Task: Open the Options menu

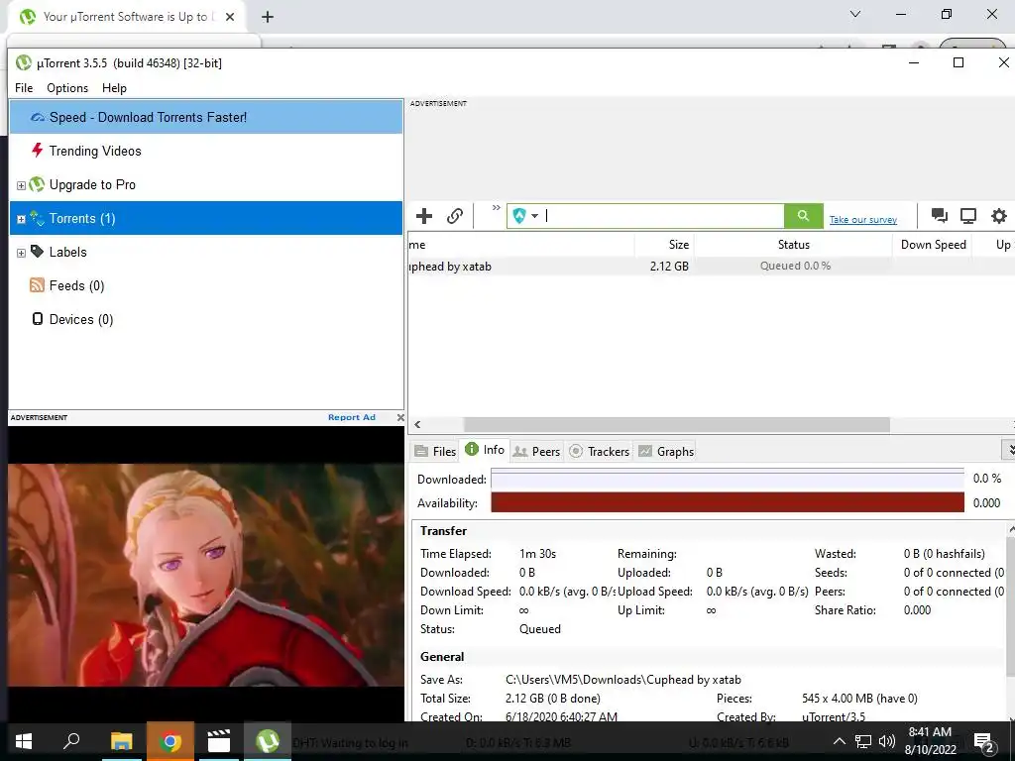Action: [x=67, y=88]
